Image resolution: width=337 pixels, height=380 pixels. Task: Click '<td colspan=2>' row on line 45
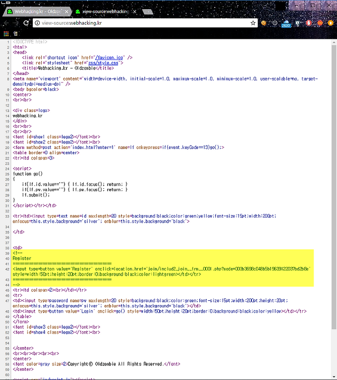click(x=50, y=290)
